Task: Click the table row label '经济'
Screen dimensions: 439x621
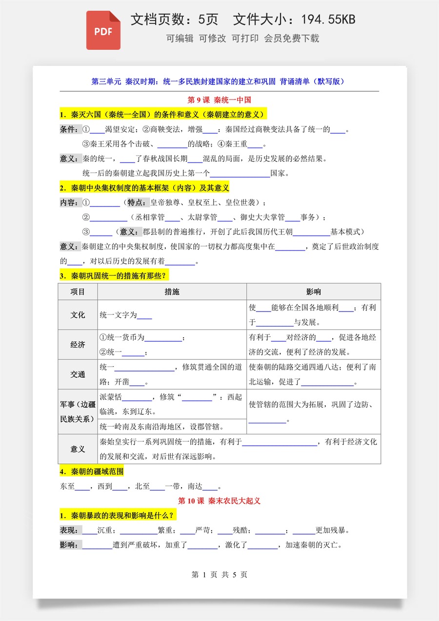Action: pos(78,345)
